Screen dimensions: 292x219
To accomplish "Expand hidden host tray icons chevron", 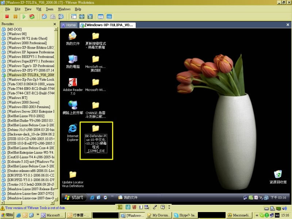I will 257,215.
